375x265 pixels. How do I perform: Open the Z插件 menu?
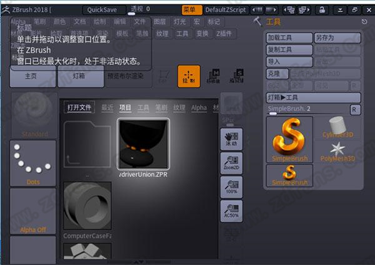pos(224,34)
